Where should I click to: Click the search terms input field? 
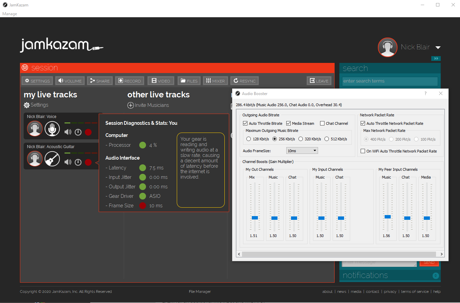390,81
